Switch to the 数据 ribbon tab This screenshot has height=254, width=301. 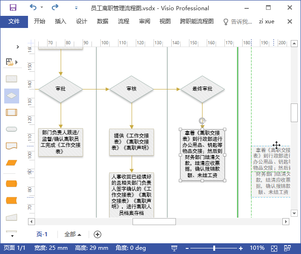103,21
